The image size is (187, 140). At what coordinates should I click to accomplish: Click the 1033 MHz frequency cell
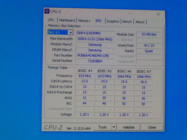click(104, 76)
